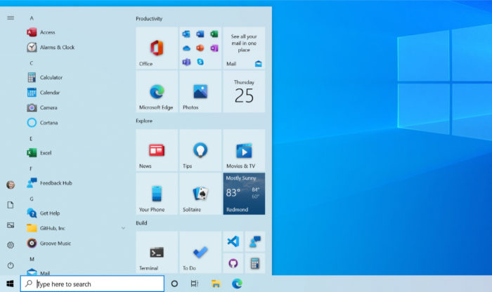Expand the Start menu hamburger button
This screenshot has height=292, width=492.
[x=11, y=18]
